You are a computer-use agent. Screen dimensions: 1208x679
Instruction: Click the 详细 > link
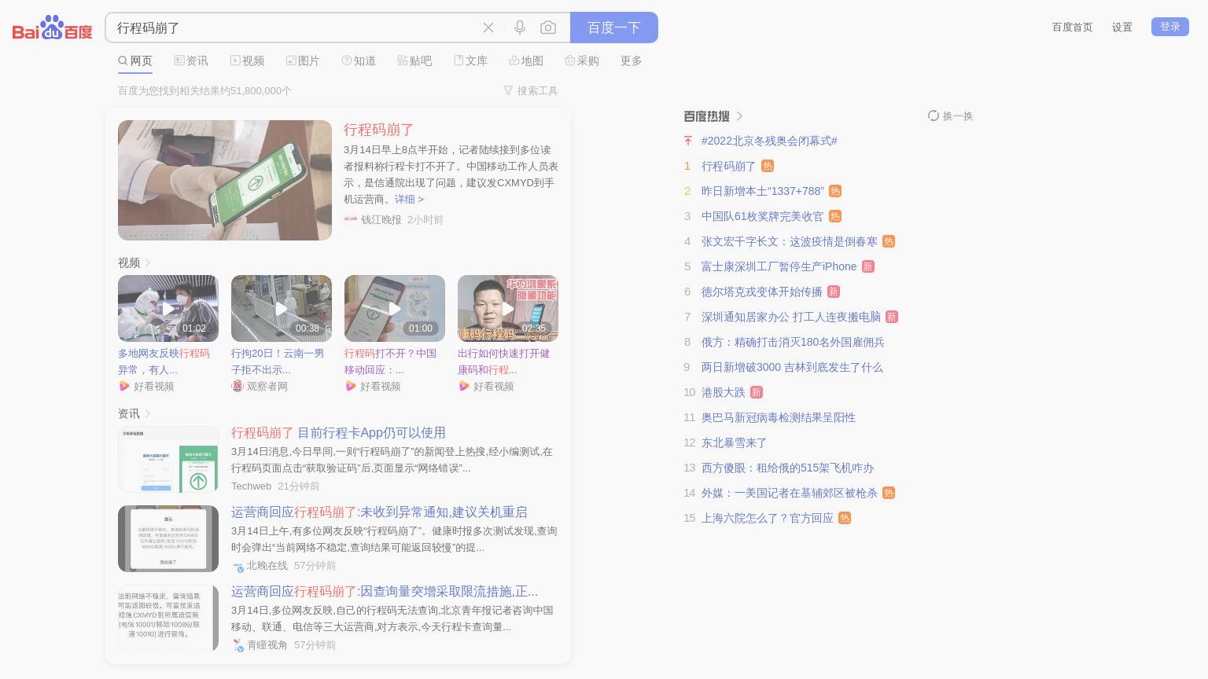click(409, 199)
